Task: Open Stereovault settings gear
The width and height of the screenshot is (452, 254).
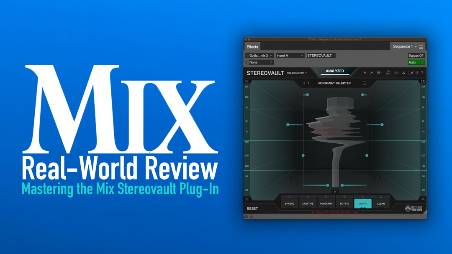Action: coord(417,73)
